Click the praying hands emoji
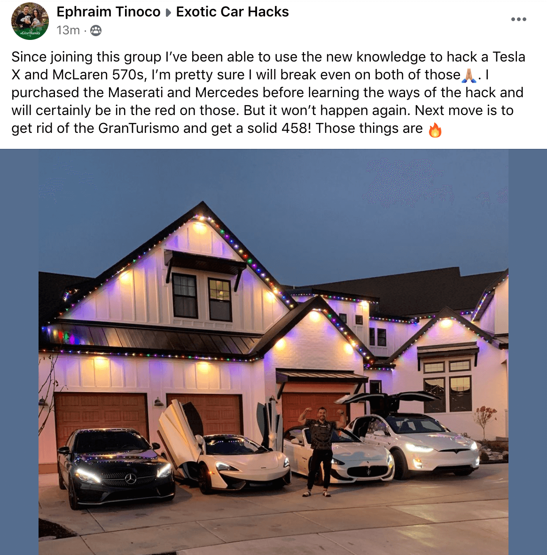547x555 pixels. point(469,75)
